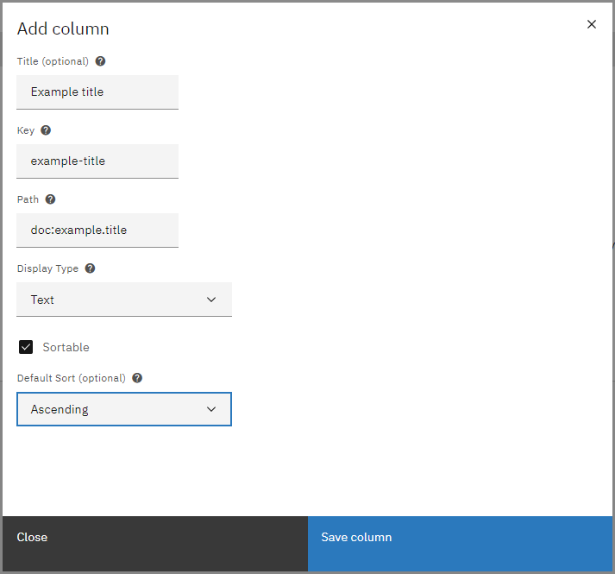This screenshot has width=615, height=574.
Task: Click the Display Type label text
Action: [x=47, y=268]
